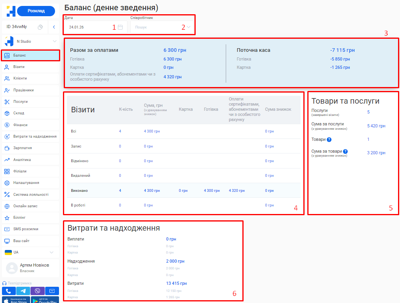400x303 pixels.
Task: Click the Розклад button
Action: coord(36,11)
